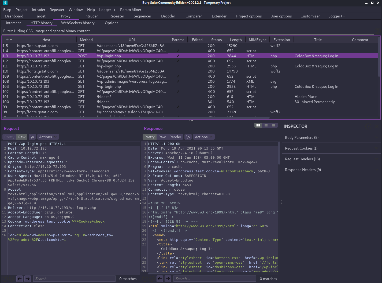382x283 pixels.
Task: Open the Intercept sub-tab
Action: click(13, 23)
